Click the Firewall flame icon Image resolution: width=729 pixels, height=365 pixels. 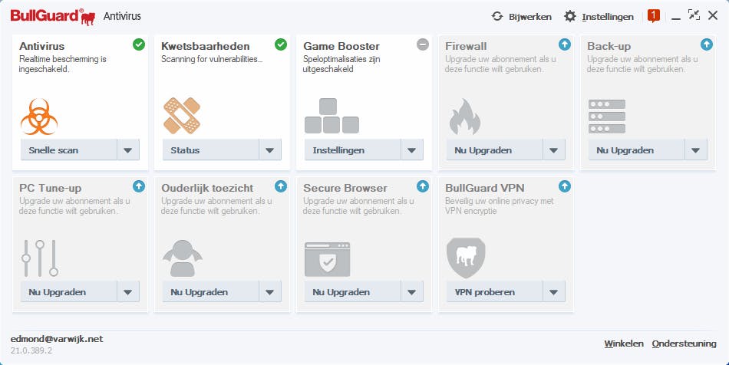tap(464, 117)
